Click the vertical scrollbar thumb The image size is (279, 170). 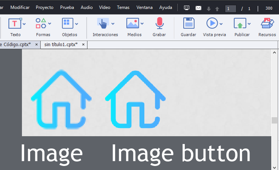pos(275,120)
